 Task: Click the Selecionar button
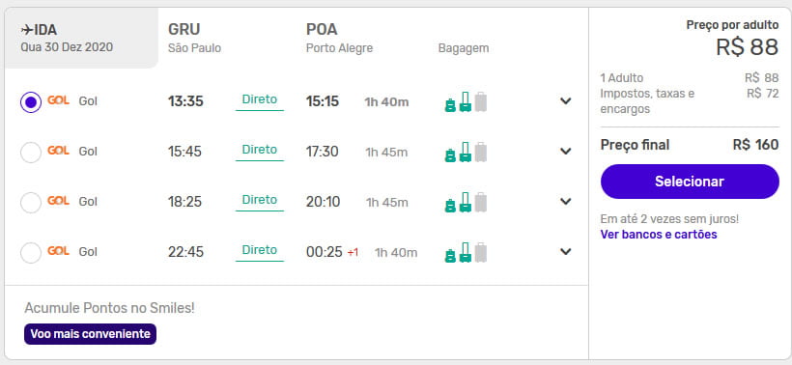coord(690,182)
